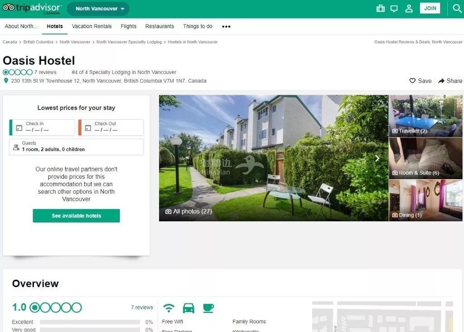
Task: Click the Tripadvisor owl logo
Action: (x=9, y=7)
